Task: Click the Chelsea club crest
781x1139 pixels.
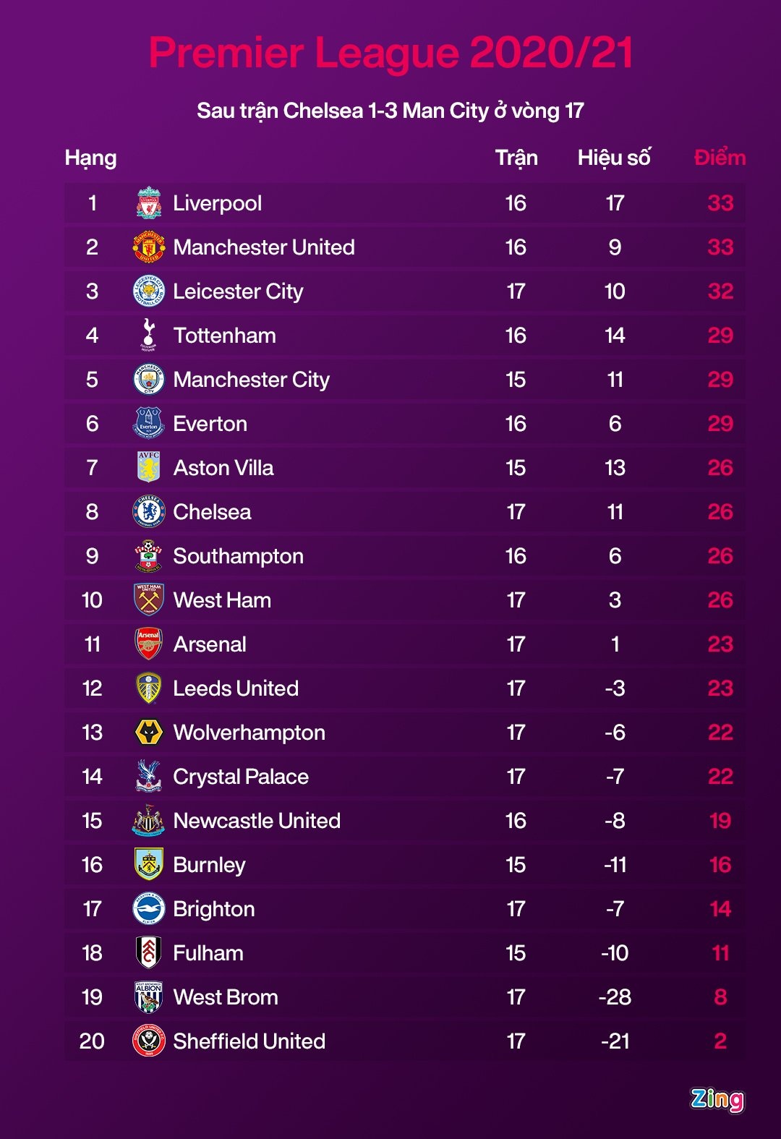Action: pos(149,512)
